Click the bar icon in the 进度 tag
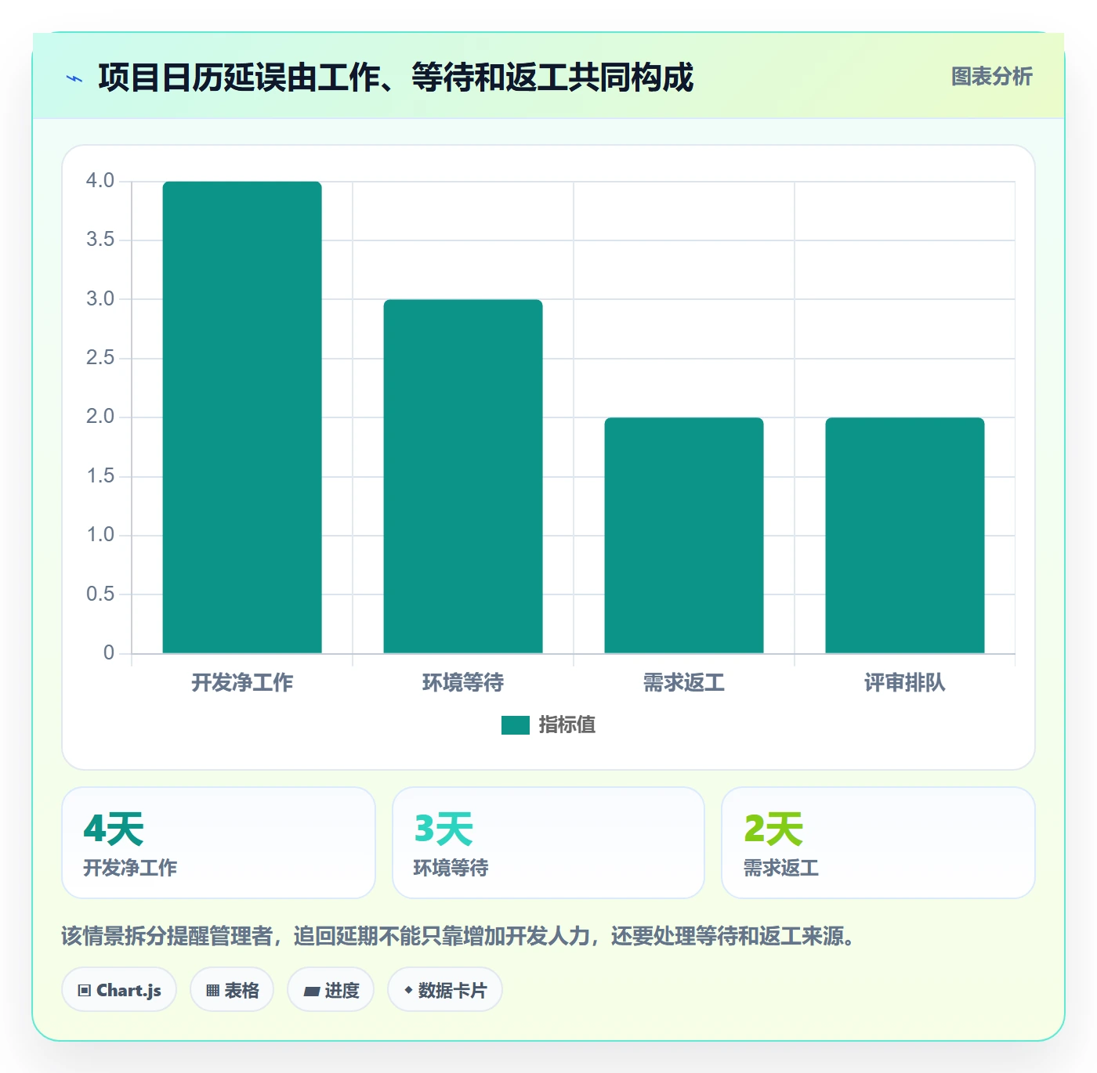Image resolution: width=1097 pixels, height=1073 pixels. point(312,992)
